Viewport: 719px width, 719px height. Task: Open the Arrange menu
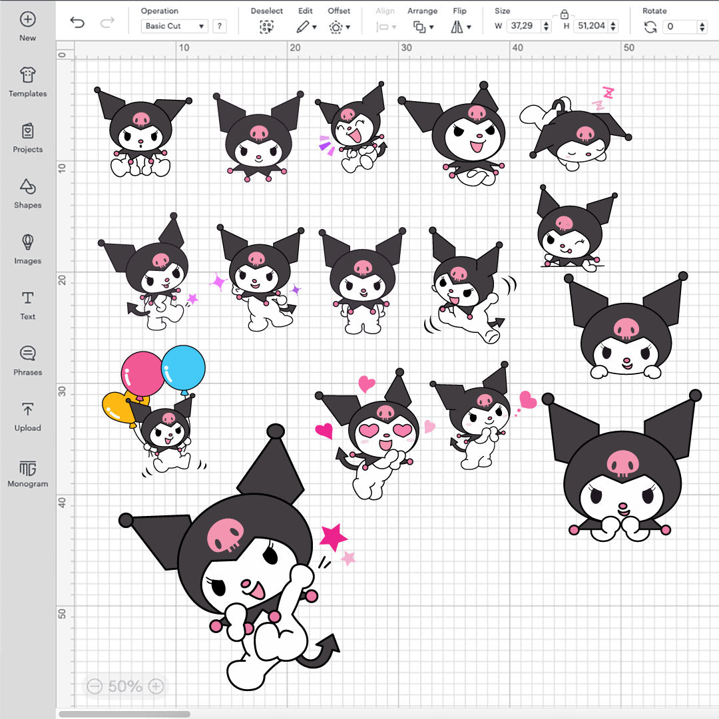422,27
